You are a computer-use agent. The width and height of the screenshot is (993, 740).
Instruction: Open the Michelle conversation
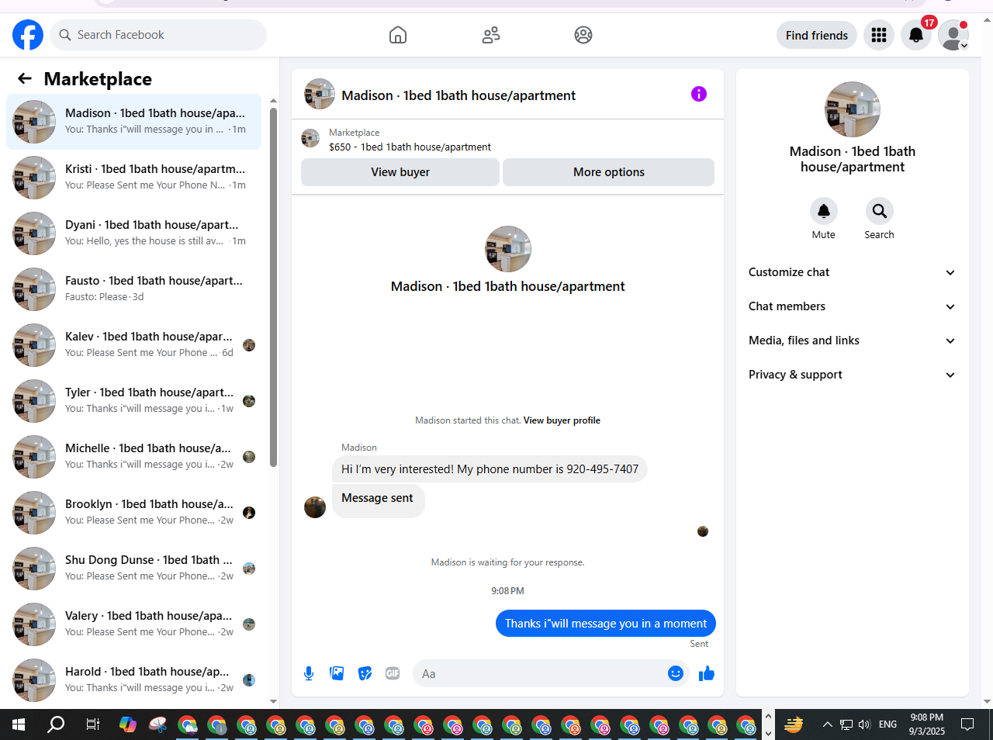(x=133, y=457)
